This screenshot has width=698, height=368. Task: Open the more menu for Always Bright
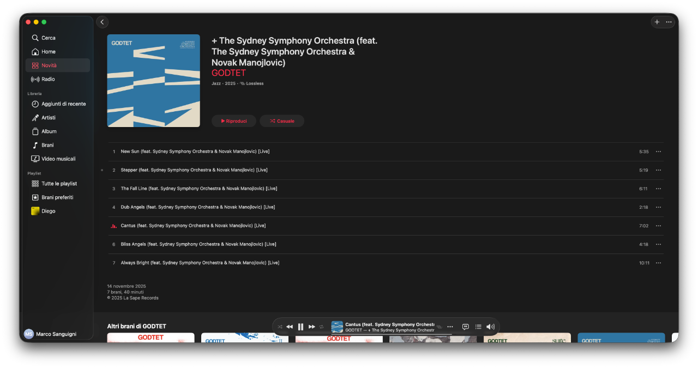pos(658,263)
